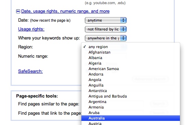196x125 pixels.
Task: Choose Afghanistan from the region list
Action: [131, 52]
